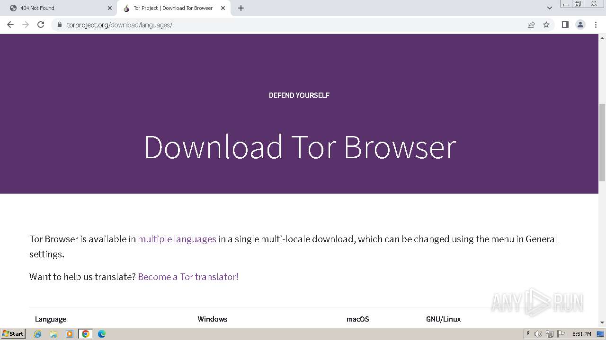
Task: Click the page's vertical scrollbar thumb
Action: click(x=602, y=142)
